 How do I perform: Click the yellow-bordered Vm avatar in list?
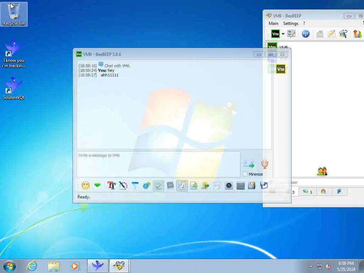281,69
